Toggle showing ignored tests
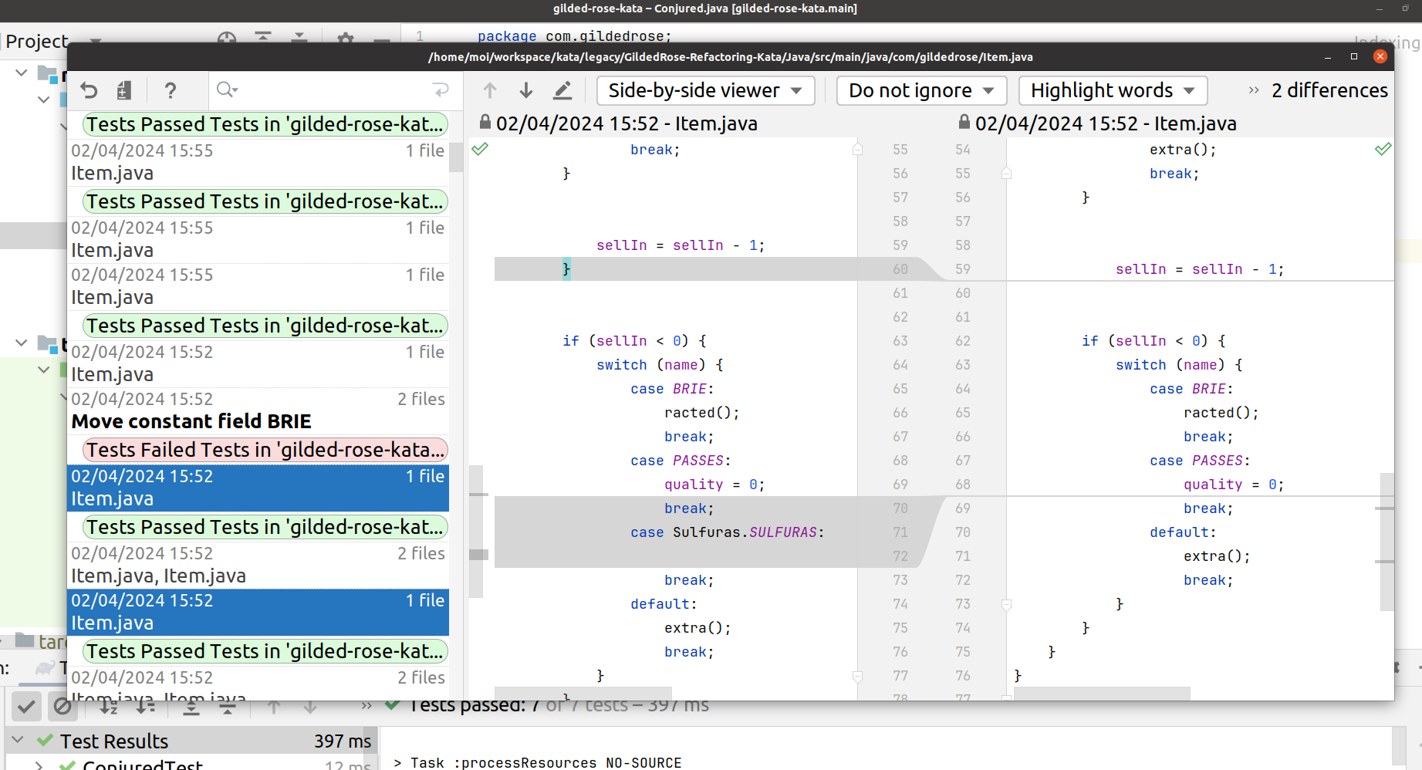This screenshot has height=770, width=1422. [x=62, y=706]
